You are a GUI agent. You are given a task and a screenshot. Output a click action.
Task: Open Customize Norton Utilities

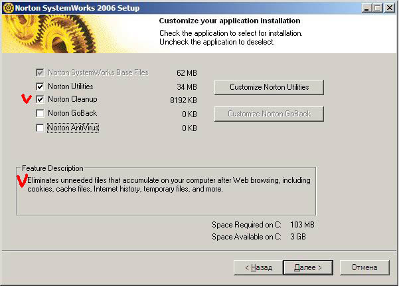coord(269,87)
